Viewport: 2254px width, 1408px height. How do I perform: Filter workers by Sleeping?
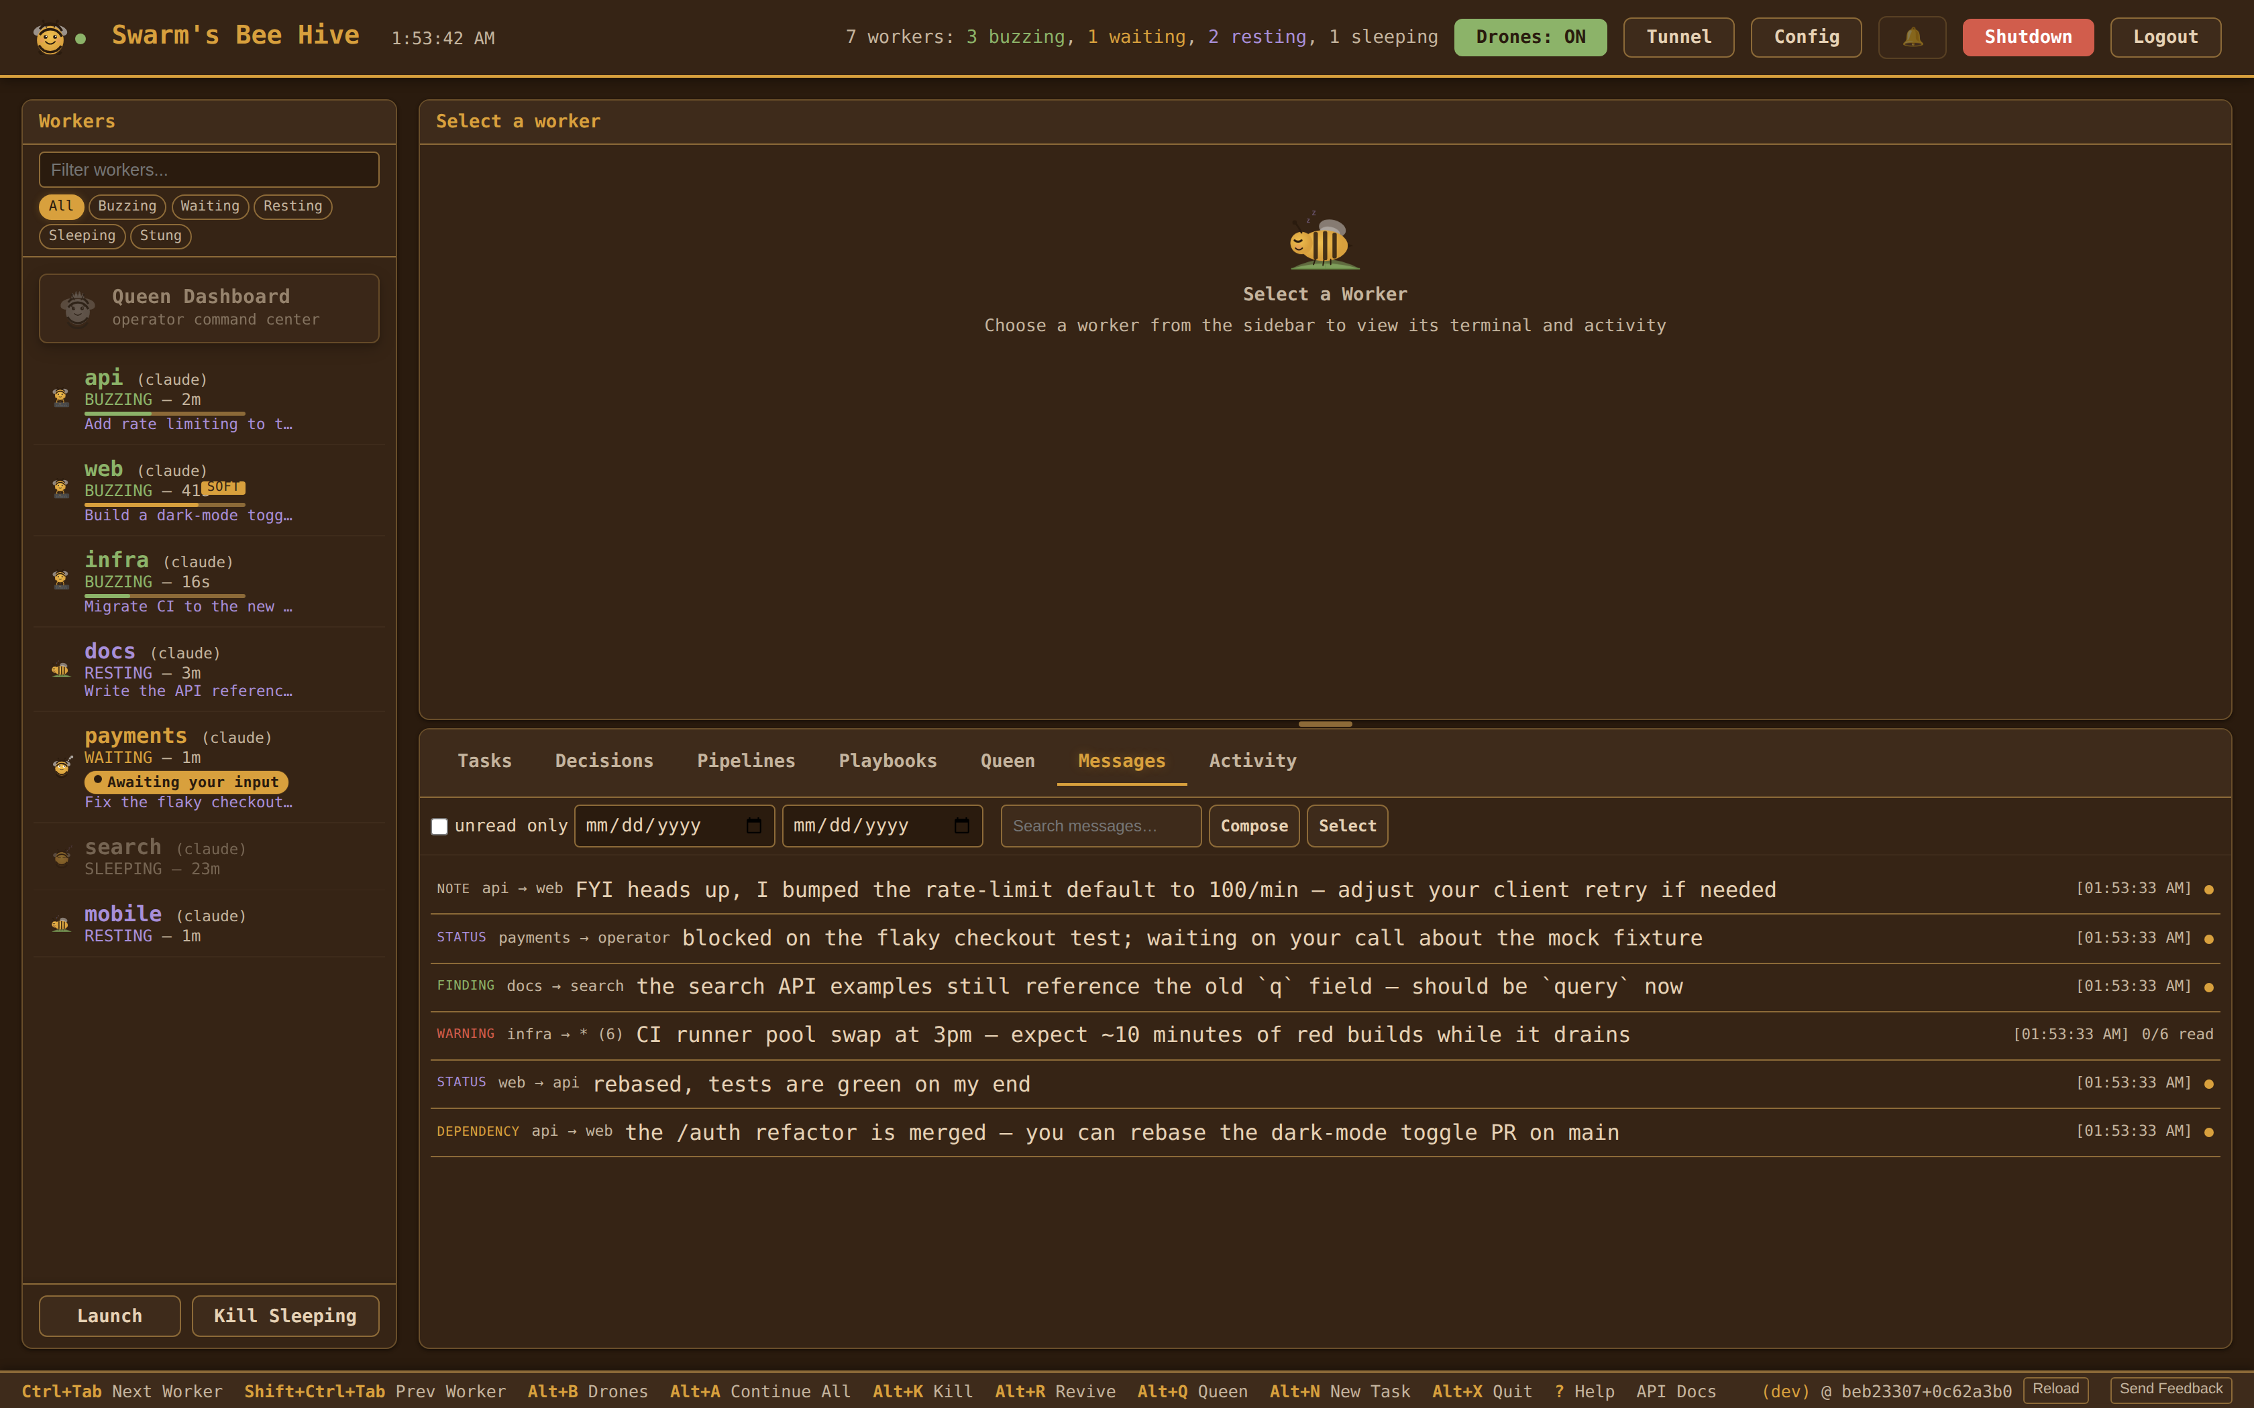tap(82, 235)
